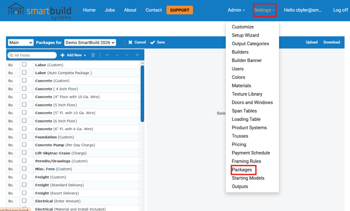Select Trusses menu item
The width and height of the screenshot is (350, 211).
click(x=240, y=136)
